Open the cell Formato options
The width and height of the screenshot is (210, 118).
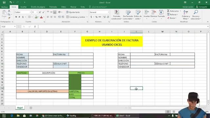pos(161,14)
